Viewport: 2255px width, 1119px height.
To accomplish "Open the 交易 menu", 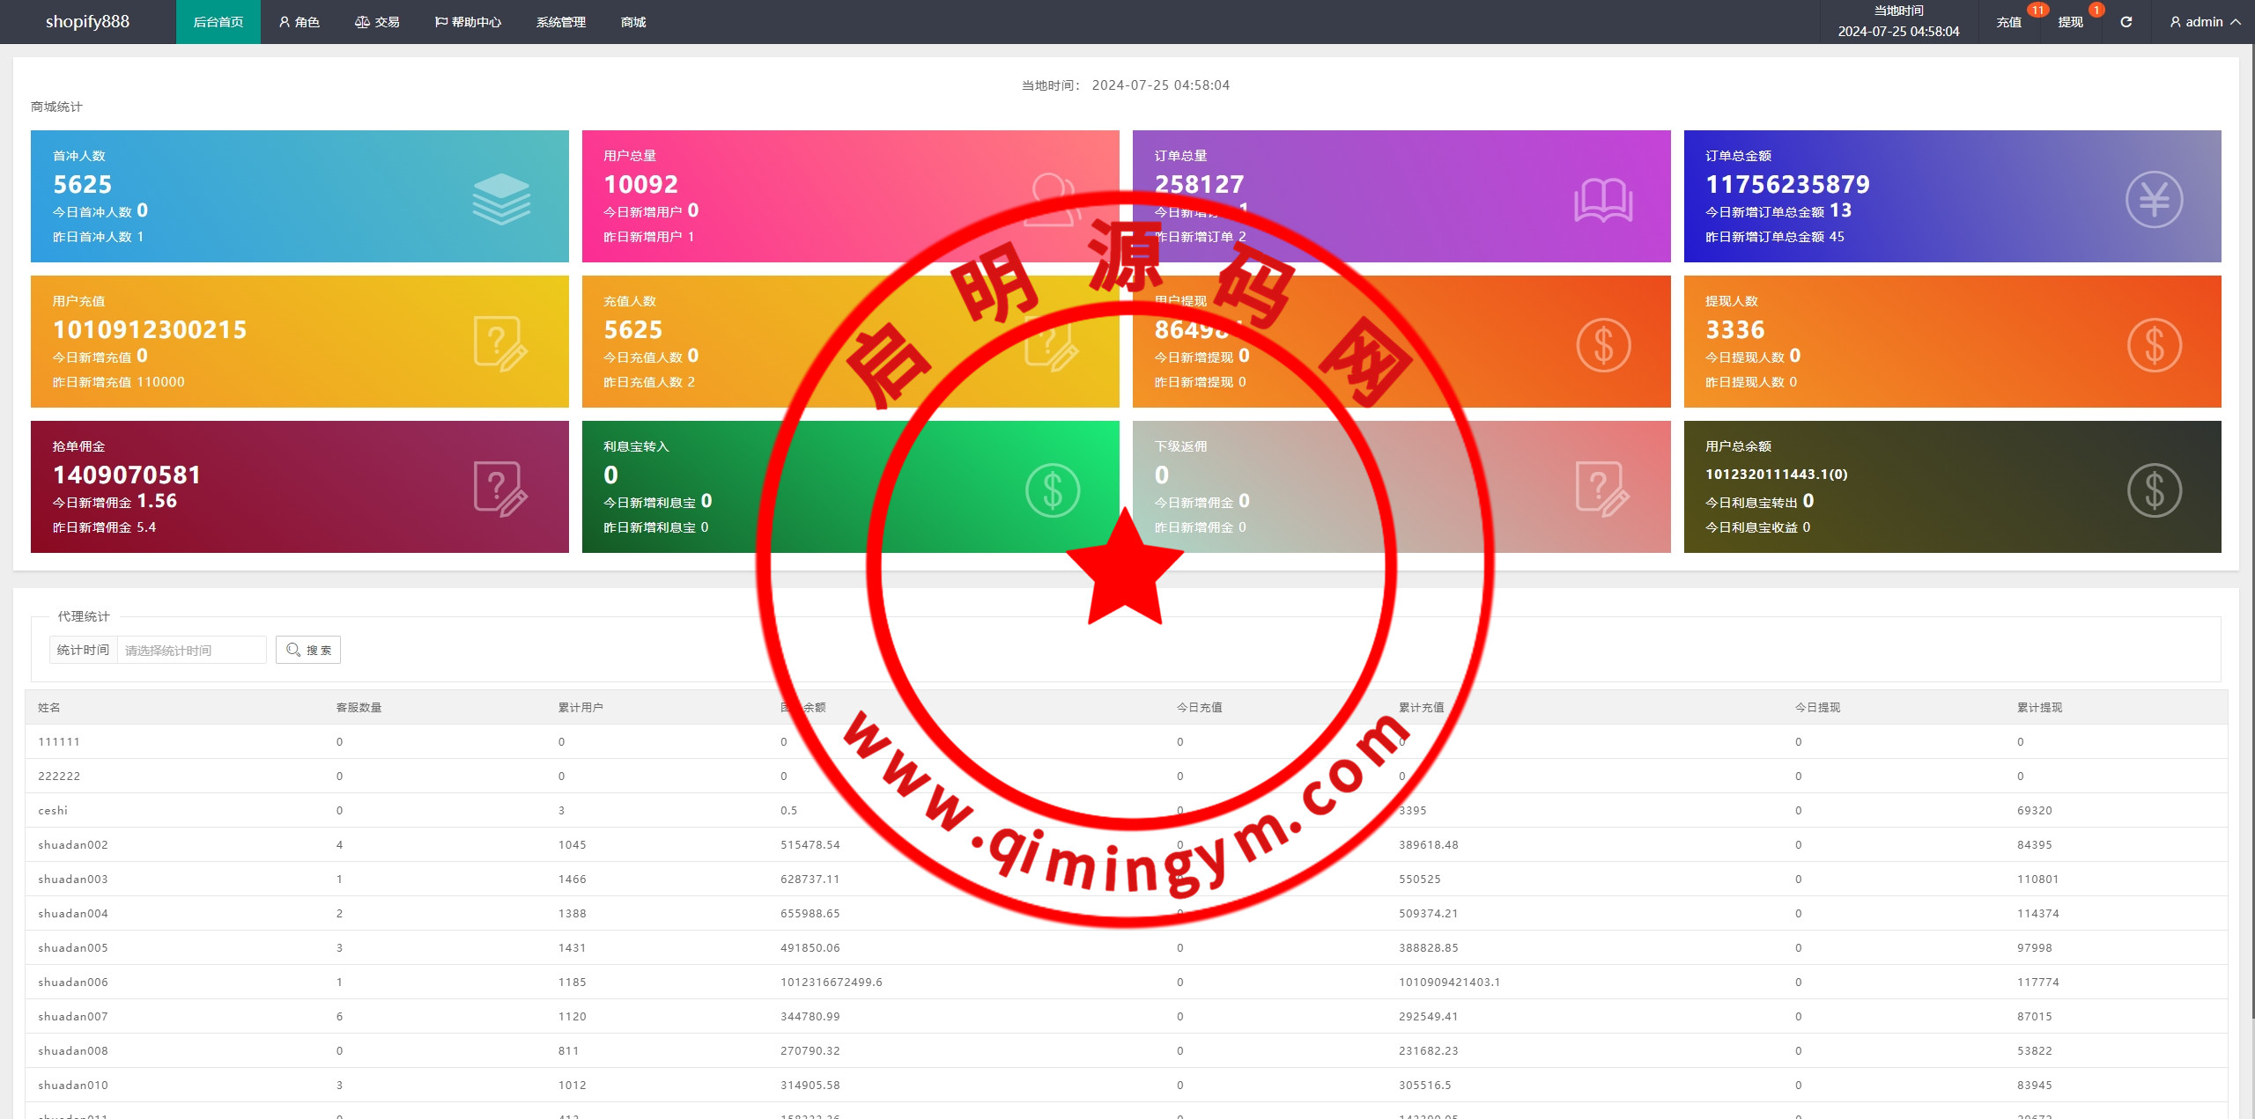I will 377,22.
